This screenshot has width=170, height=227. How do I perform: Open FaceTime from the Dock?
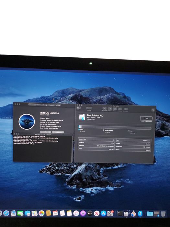pyautogui.click(x=20, y=213)
